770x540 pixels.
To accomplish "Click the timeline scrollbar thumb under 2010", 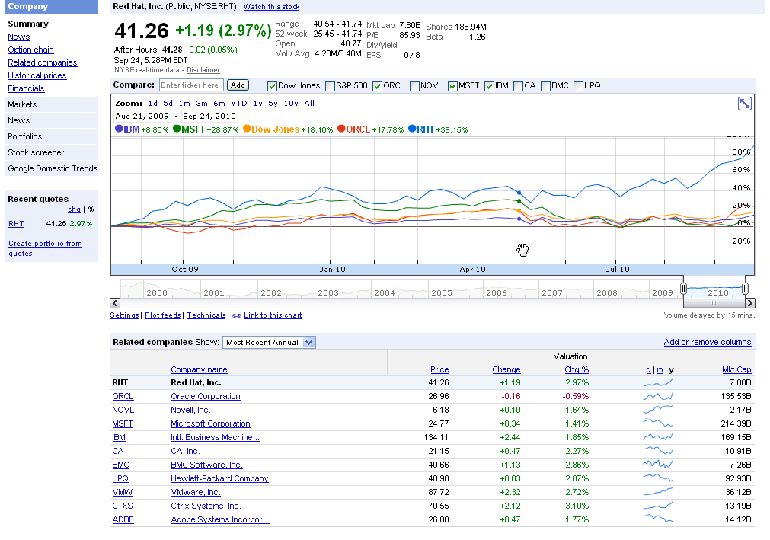I will (x=713, y=304).
